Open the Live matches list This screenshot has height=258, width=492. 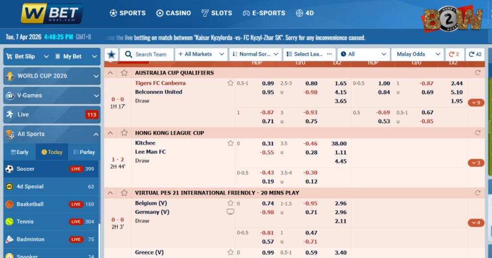click(x=52, y=115)
